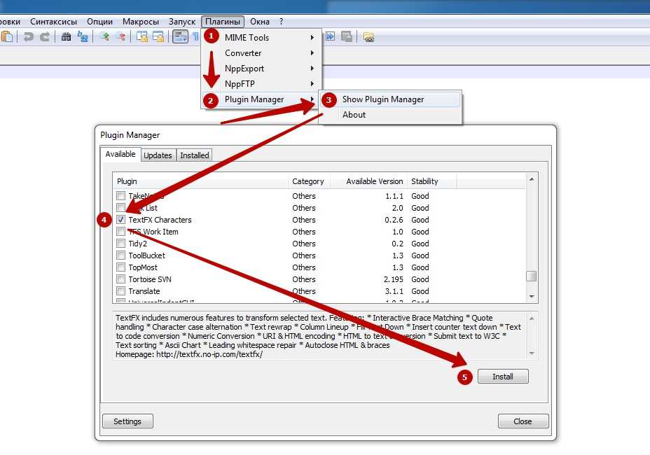
Task: Open the Plugin Manager submenu entry
Action: 261,99
